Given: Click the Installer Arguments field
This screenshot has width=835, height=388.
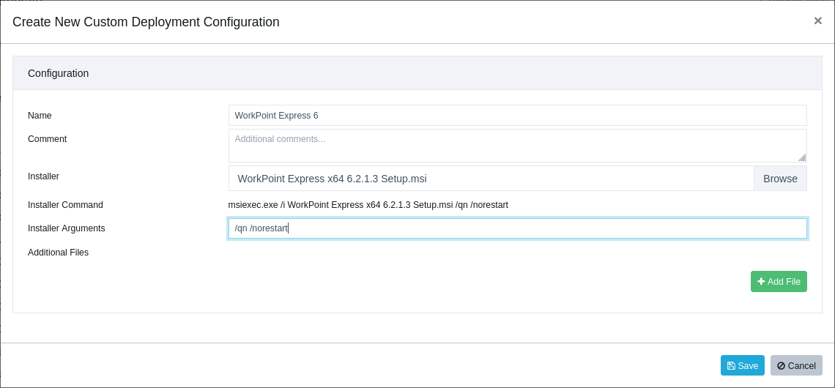Looking at the screenshot, I should tap(518, 228).
